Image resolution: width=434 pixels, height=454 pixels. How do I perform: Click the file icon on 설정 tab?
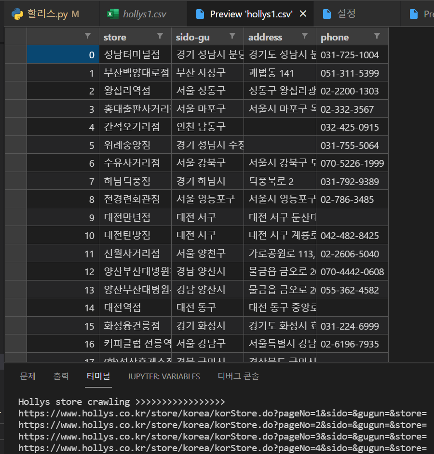pyautogui.click(x=327, y=14)
